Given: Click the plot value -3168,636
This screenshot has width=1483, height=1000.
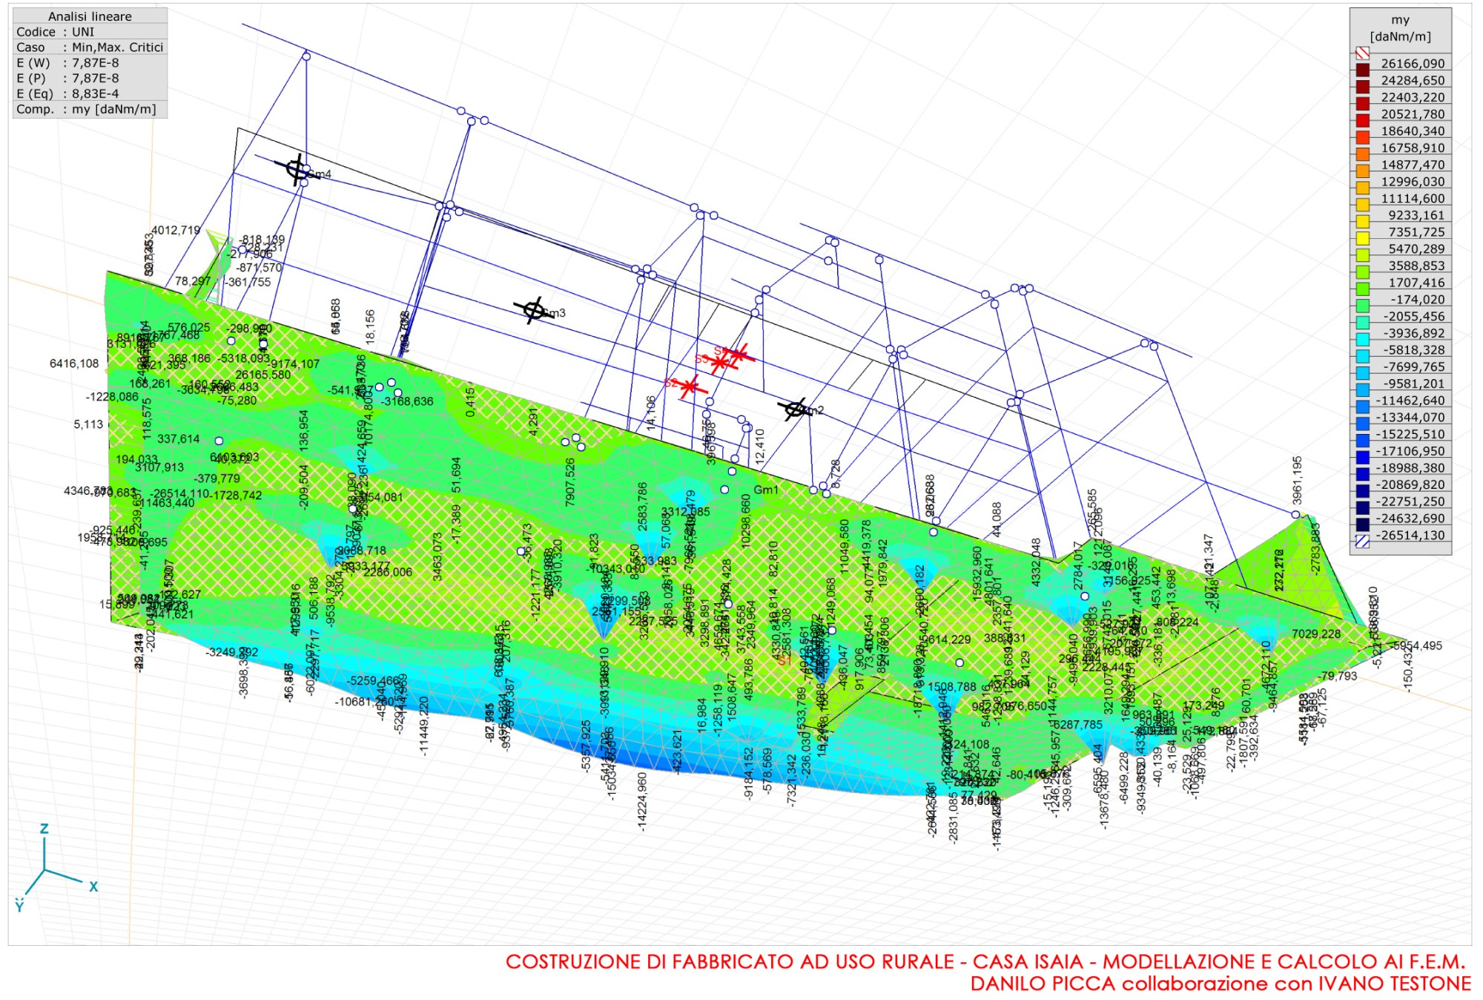Looking at the screenshot, I should pyautogui.click(x=407, y=401).
